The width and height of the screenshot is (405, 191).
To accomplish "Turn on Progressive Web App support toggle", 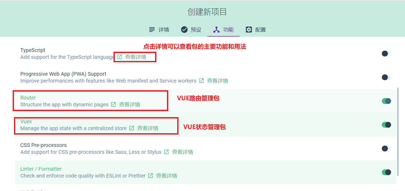I will [386, 77].
